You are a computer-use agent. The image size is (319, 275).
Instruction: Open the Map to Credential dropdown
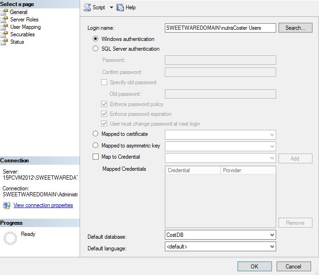click(x=272, y=158)
